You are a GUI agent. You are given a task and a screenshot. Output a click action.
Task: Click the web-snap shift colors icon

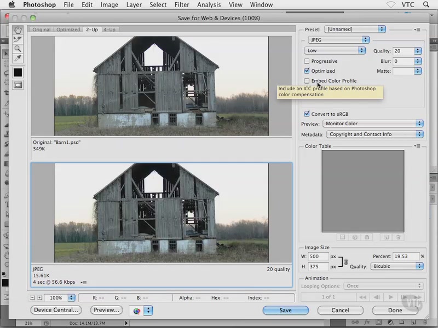354,237
